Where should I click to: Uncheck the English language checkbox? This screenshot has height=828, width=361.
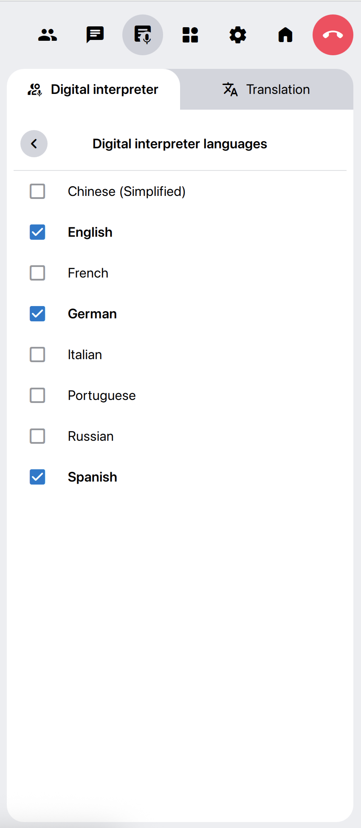pos(37,232)
